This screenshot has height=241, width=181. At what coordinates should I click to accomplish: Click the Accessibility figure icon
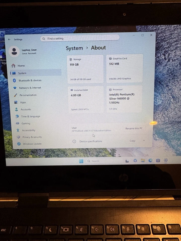click(18, 130)
